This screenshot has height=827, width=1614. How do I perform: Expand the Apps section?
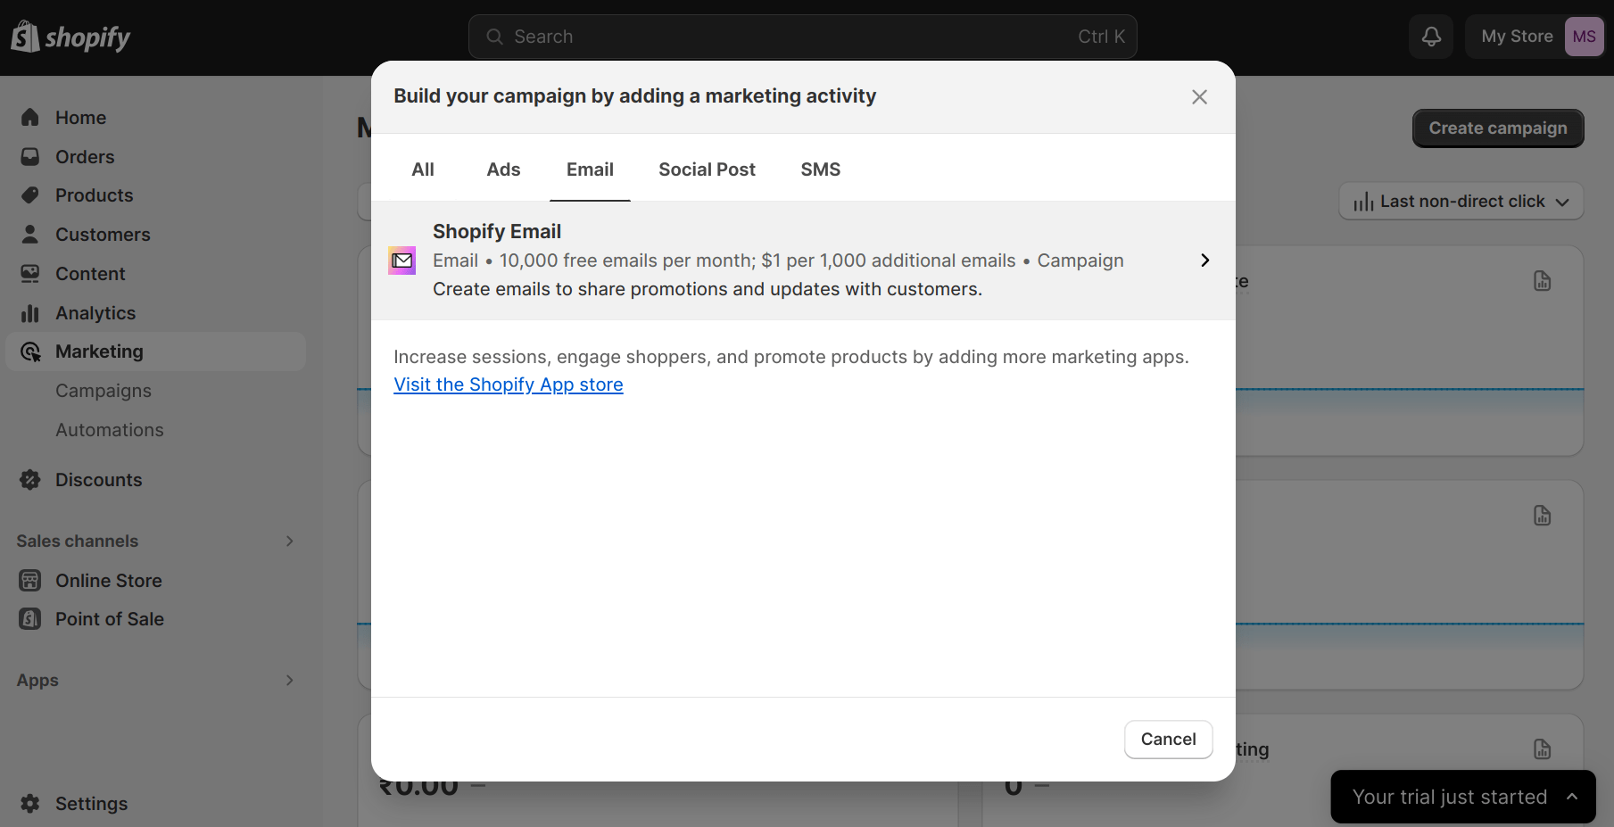(x=288, y=680)
